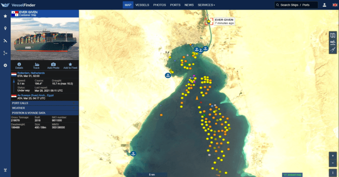This screenshot has height=177, width=339.
Task: Click the VesselFinder logo
Action: (x=18, y=5)
